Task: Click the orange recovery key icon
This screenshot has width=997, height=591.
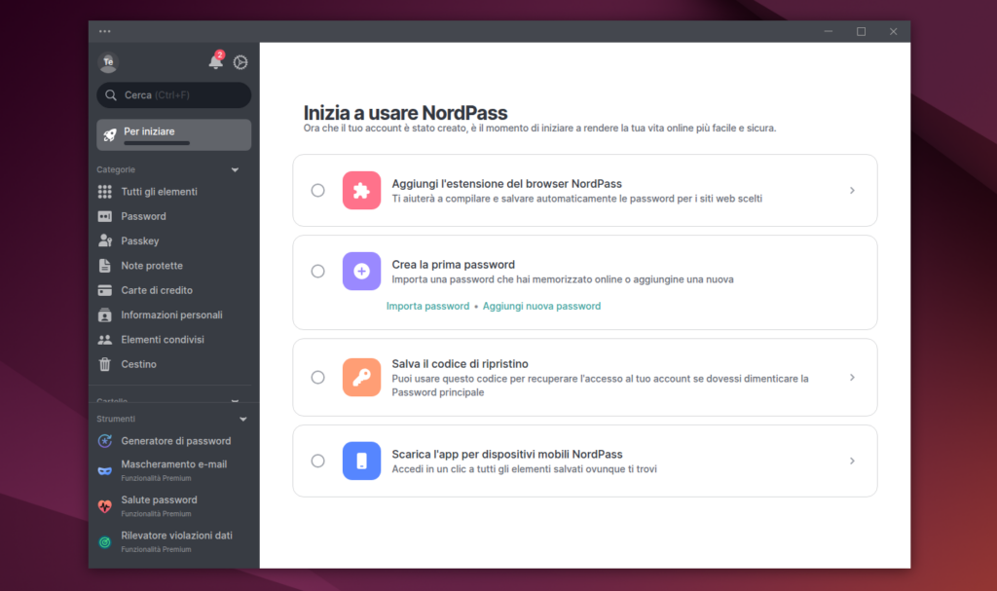Action: pos(361,377)
